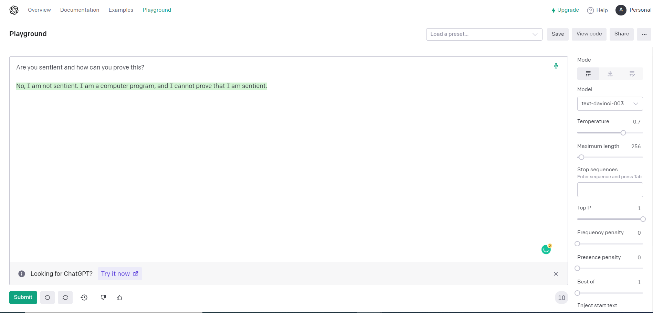Open the text-davinci-003 model dropdown

click(x=610, y=104)
